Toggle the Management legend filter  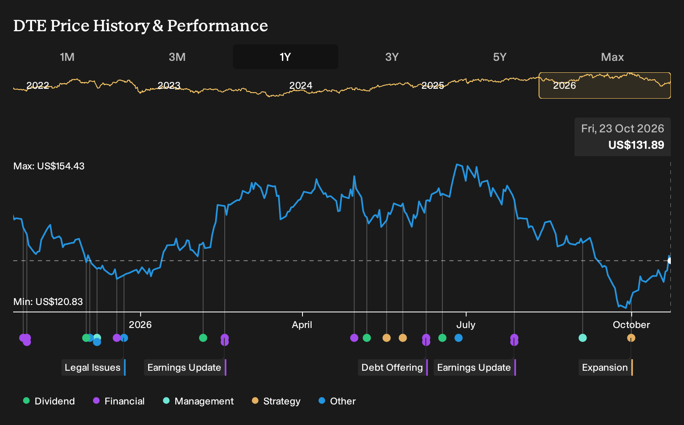198,401
